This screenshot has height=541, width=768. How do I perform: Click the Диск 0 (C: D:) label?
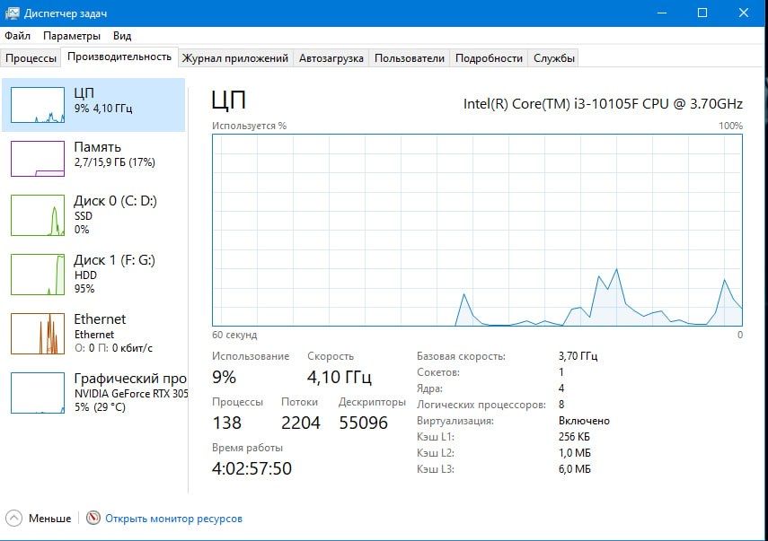click(x=115, y=201)
